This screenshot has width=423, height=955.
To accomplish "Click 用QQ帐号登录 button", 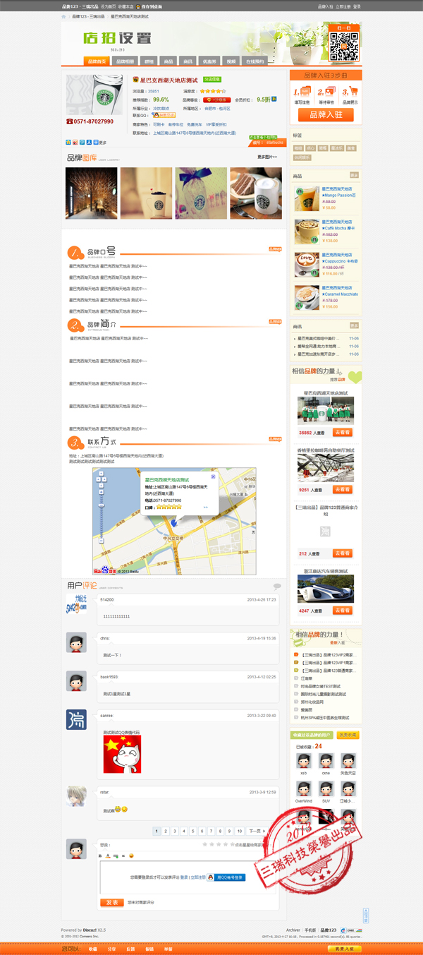I will pos(227,877).
